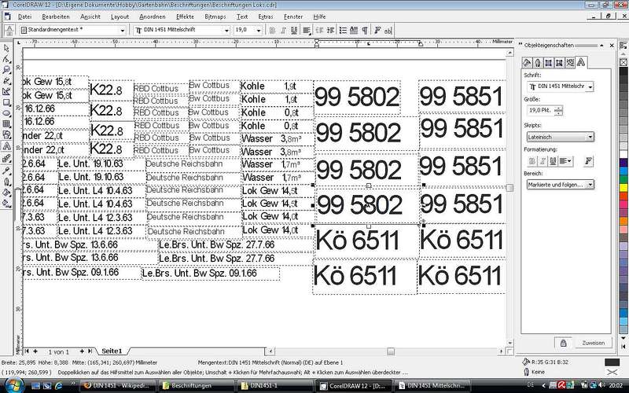This screenshot has width=629, height=393.
Task: Click the bullet list icon in property bar
Action: point(343,30)
